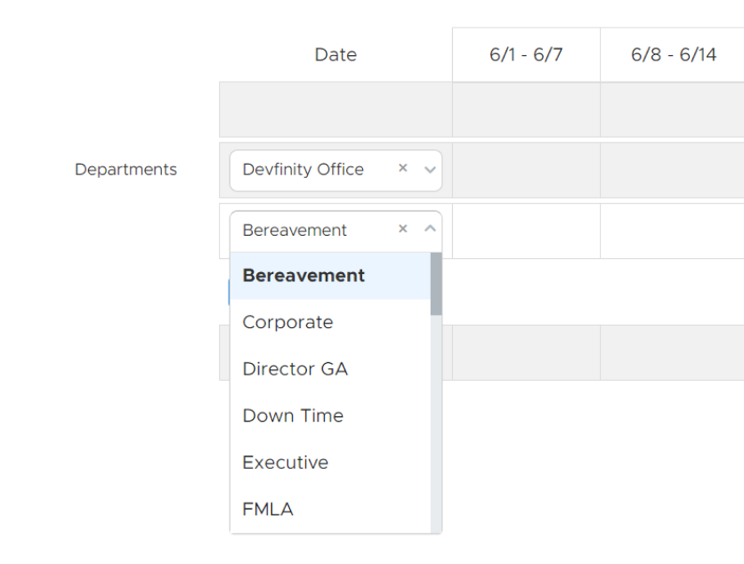Select Bereavement in the dropdown list
Image resolution: width=744 pixels, height=564 pixels.
pos(303,276)
